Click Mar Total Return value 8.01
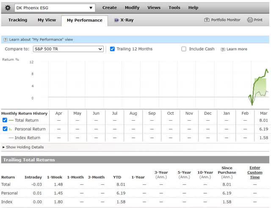The height and width of the screenshot is (208, 271). coord(263,120)
